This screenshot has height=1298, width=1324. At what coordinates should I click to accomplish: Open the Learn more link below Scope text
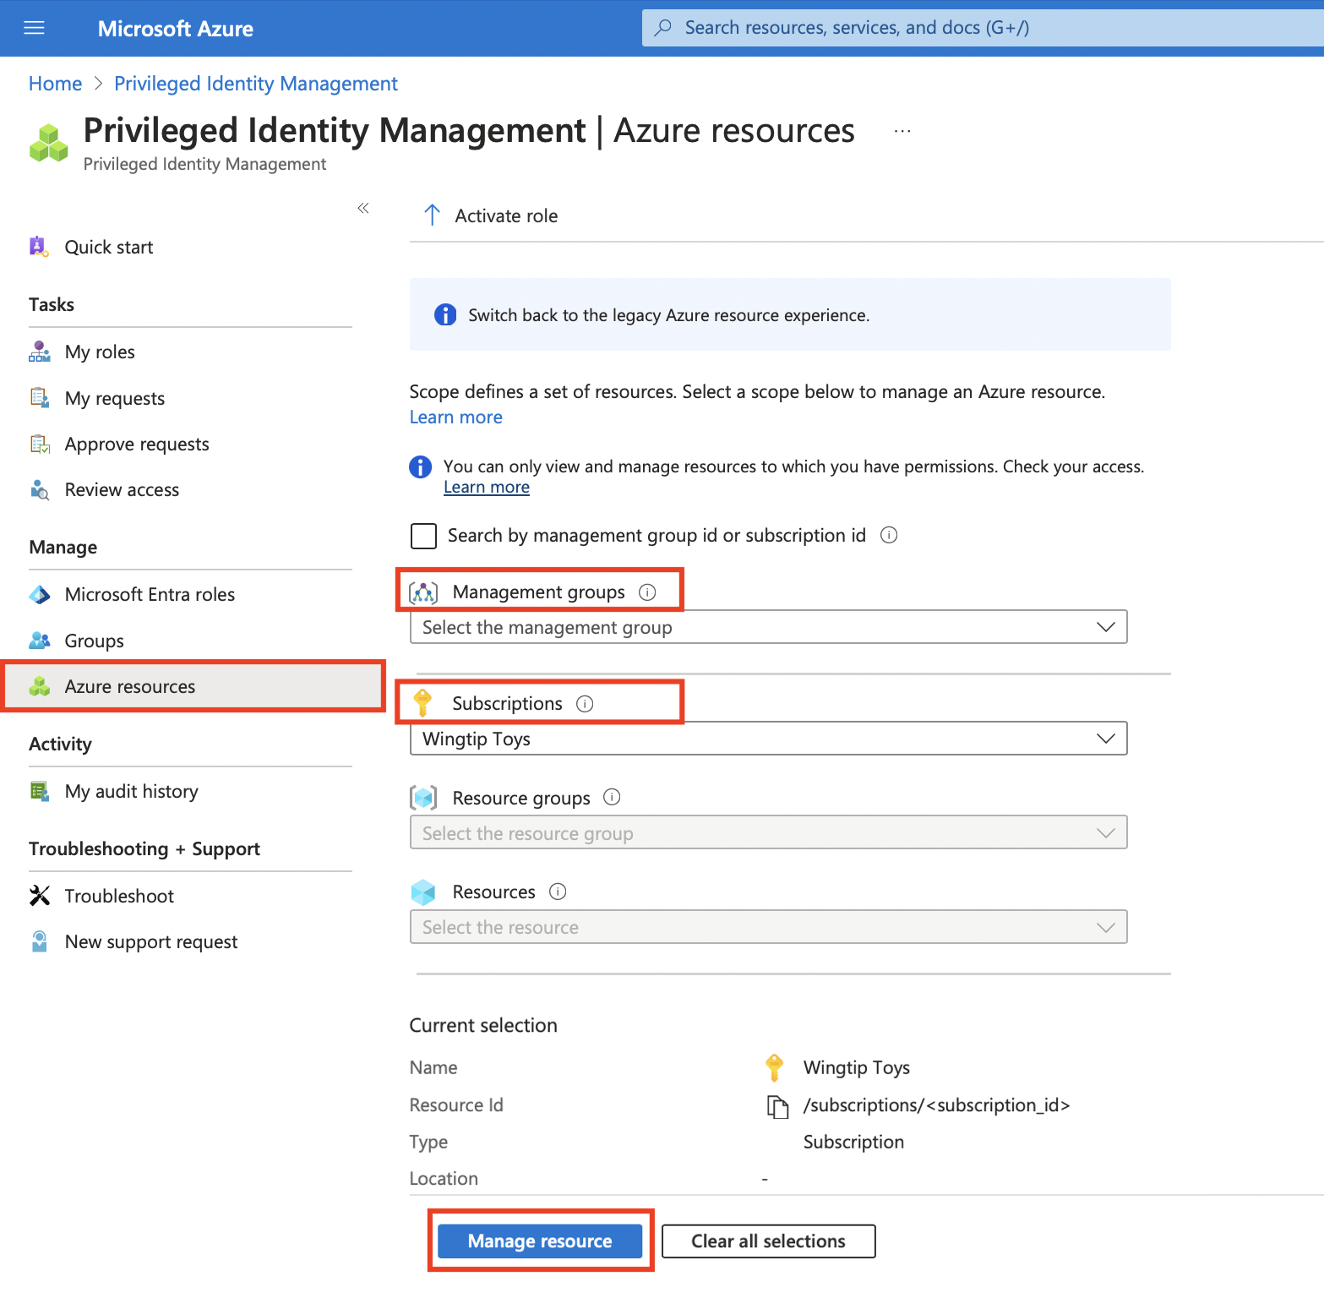coord(455,417)
